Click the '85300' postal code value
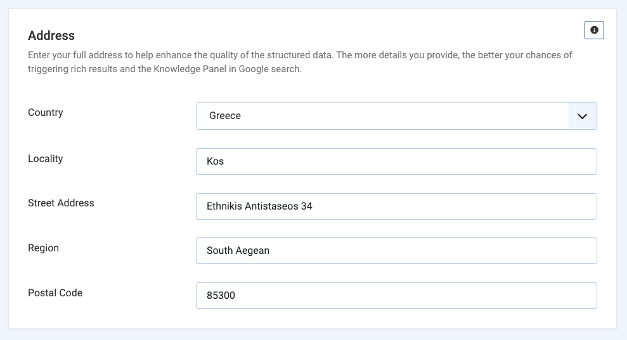The height and width of the screenshot is (340, 627). click(x=221, y=296)
